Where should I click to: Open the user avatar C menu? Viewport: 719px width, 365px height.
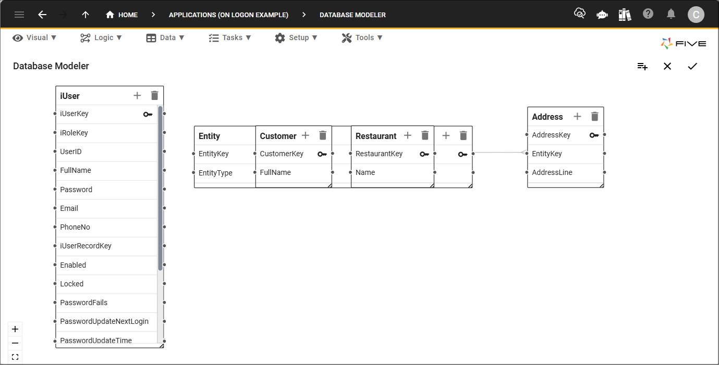tap(696, 15)
